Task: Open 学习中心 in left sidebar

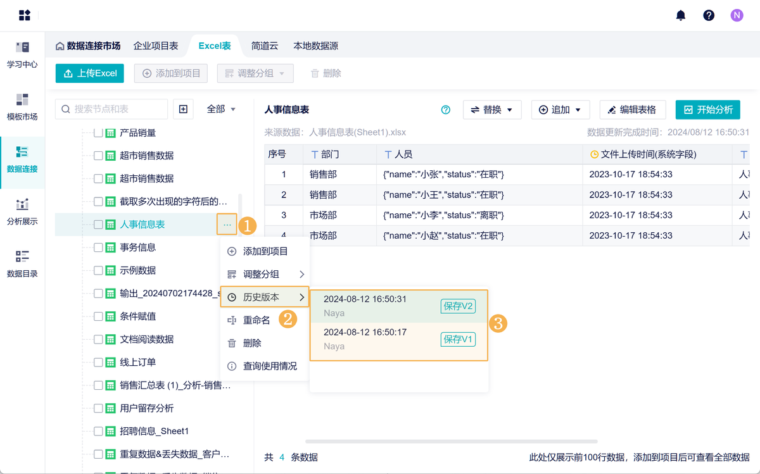Action: tap(22, 55)
